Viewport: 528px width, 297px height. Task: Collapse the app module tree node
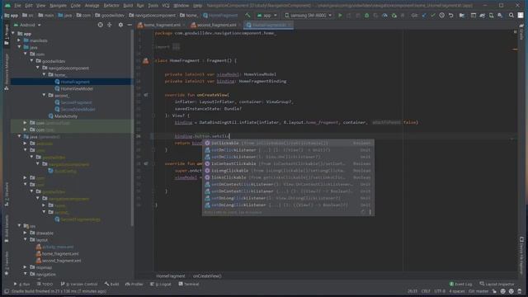click(x=13, y=34)
